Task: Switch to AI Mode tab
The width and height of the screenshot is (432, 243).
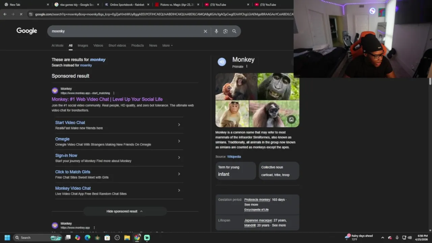Action: [57, 46]
